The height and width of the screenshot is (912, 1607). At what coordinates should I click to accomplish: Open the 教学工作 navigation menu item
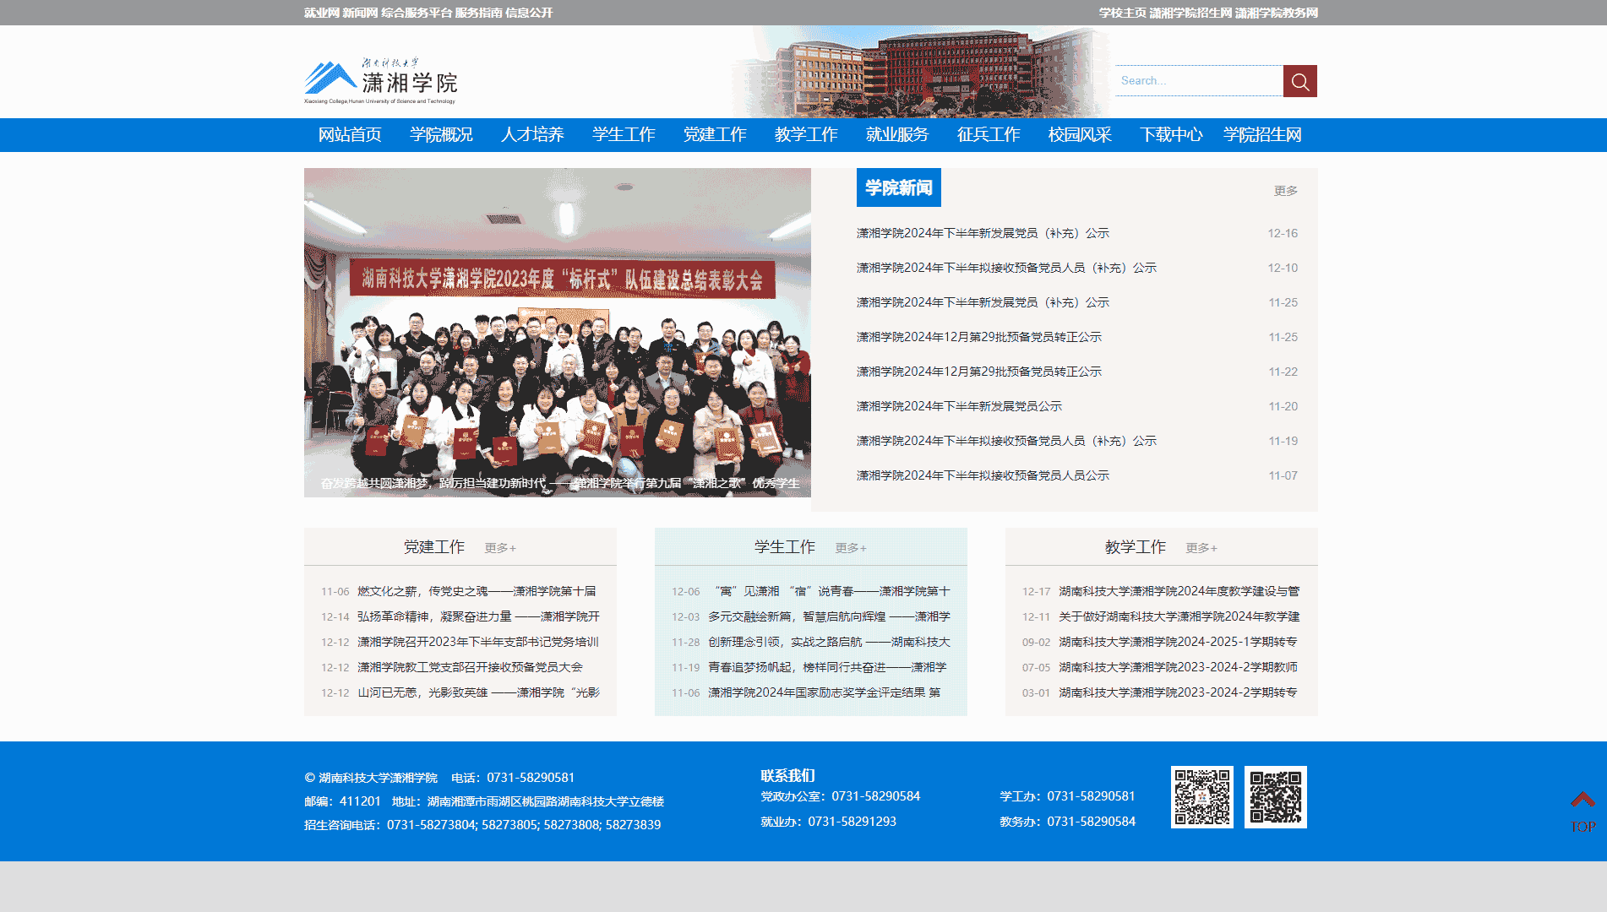click(806, 135)
